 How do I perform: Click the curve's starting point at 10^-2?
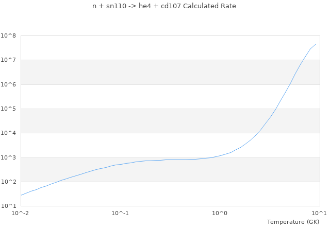coord(21,195)
